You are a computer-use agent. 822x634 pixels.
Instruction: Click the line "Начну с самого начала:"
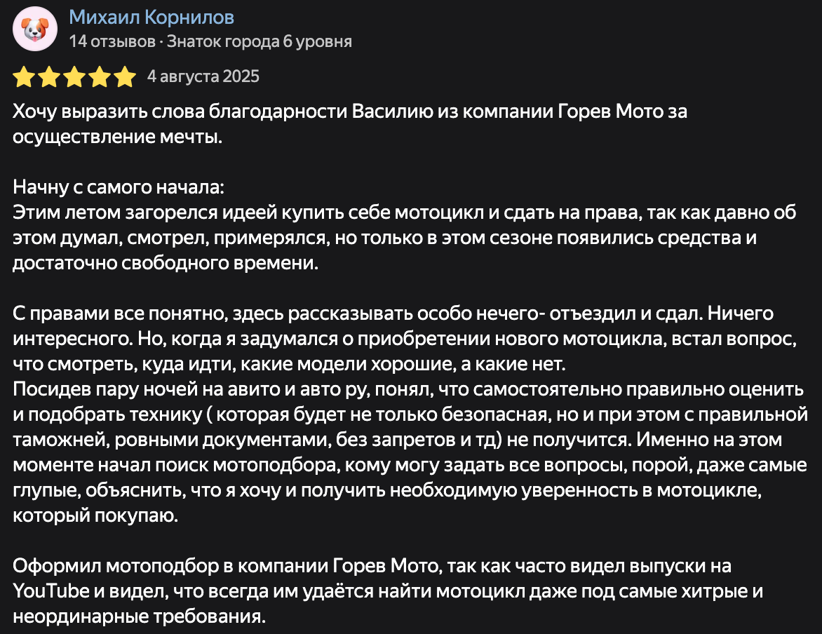click(119, 188)
